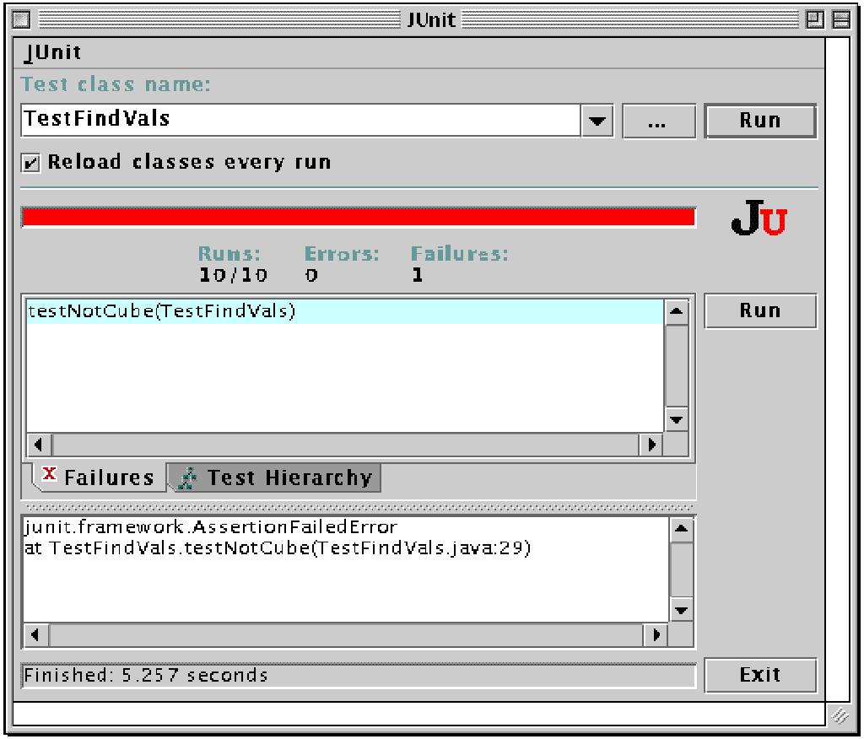Click the Failures count 1 value

point(417,274)
